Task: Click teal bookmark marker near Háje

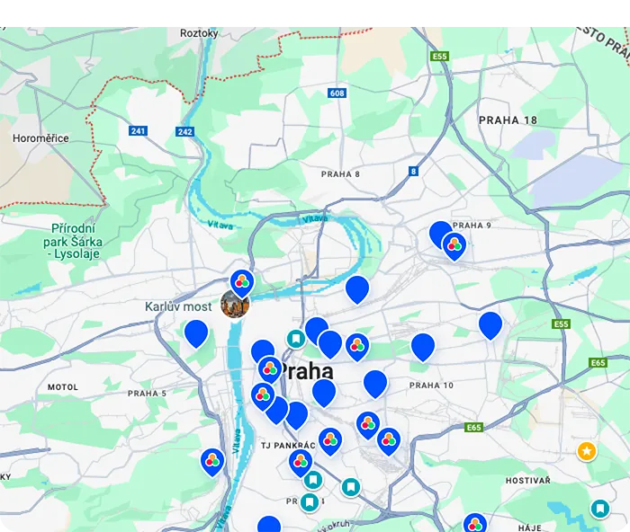Action: click(x=600, y=510)
